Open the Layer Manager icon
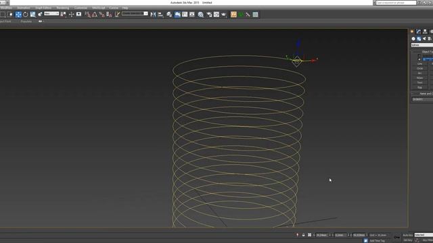Image resolution: width=433 pixels, height=243 pixels. (x=169, y=14)
